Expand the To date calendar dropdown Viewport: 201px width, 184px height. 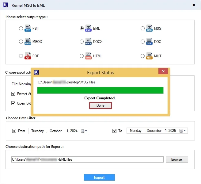pos(183,131)
